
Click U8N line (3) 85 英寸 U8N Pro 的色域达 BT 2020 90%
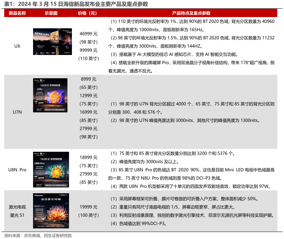tap(193, 170)
